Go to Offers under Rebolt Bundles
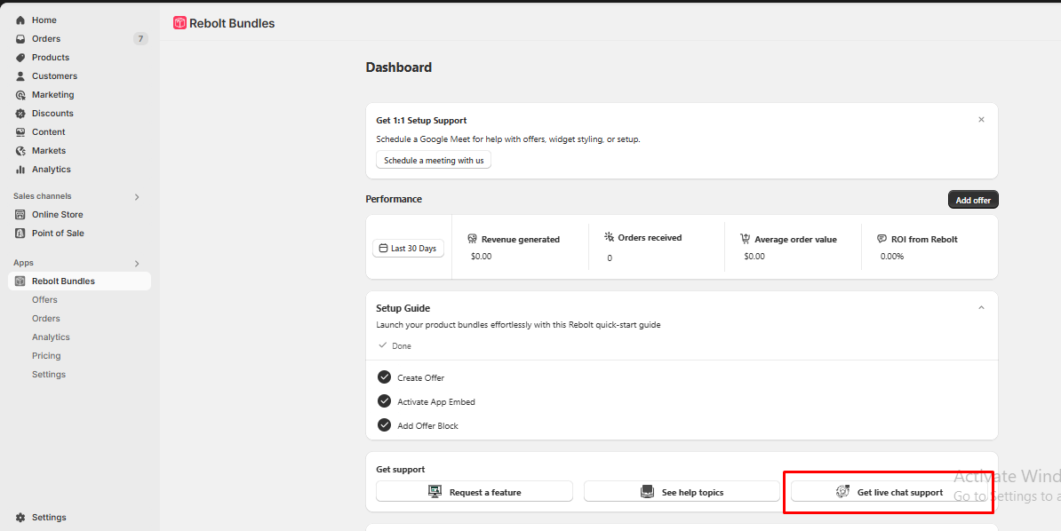 pos(44,299)
